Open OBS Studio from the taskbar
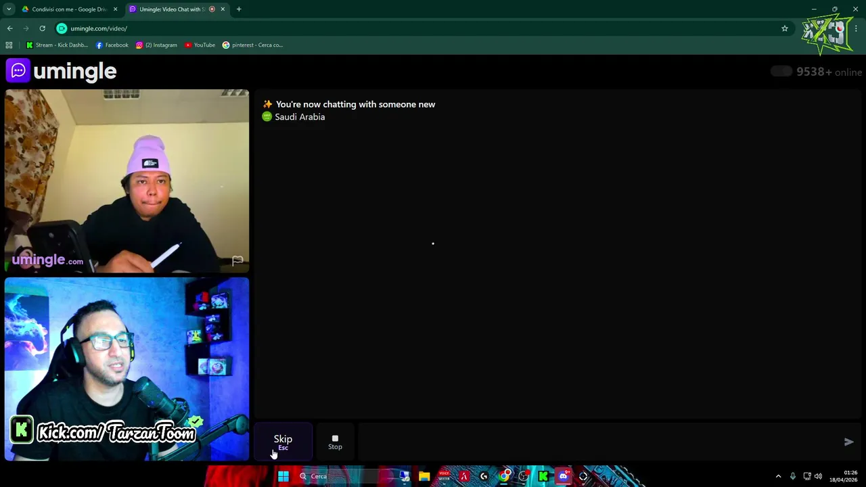The width and height of the screenshot is (866, 487). tap(524, 476)
